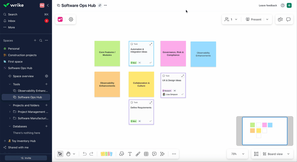This screenshot has width=297, height=162.
Task: Redo the last board action
Action: [x=92, y=154]
